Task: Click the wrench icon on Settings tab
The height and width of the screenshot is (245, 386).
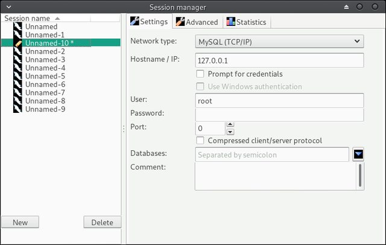Action: (134, 21)
